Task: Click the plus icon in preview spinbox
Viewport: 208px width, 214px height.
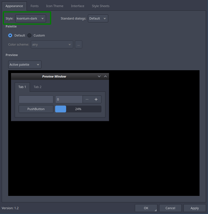Action: [x=96, y=99]
